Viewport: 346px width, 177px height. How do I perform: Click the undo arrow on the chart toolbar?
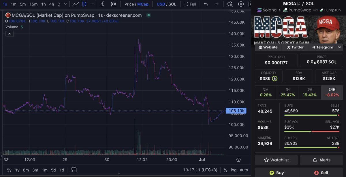coord(205,4)
